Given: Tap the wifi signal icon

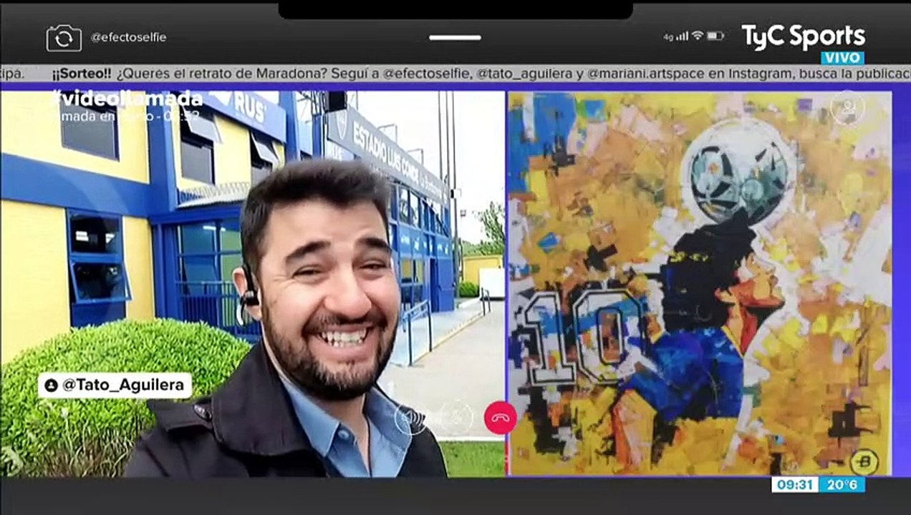Looking at the screenshot, I should (697, 36).
